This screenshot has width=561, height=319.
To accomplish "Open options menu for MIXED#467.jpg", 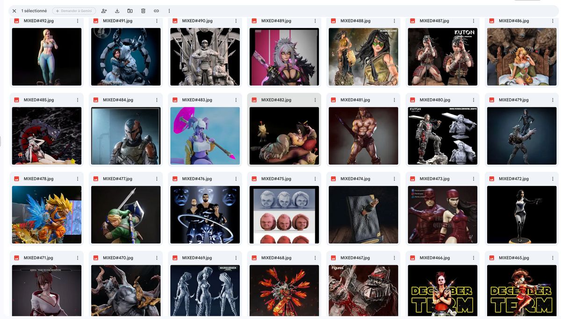I will (x=395, y=258).
